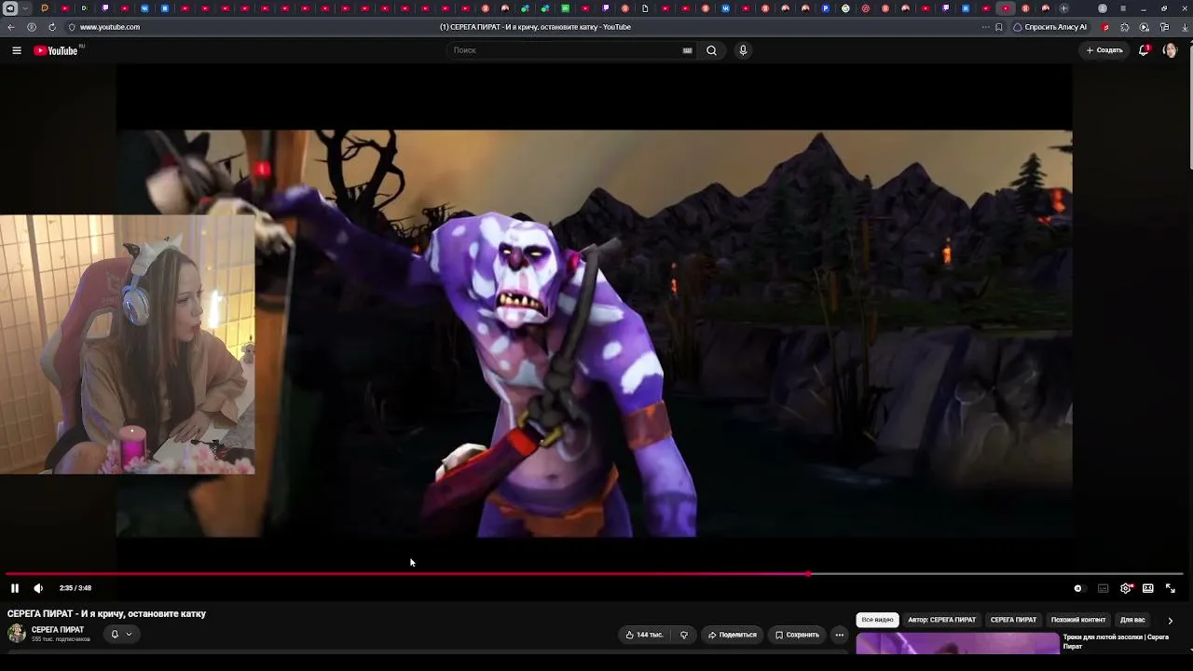
Task: Click the www.youtube.com address
Action: pyautogui.click(x=110, y=27)
